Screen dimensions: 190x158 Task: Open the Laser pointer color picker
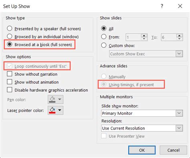(x=55, y=110)
